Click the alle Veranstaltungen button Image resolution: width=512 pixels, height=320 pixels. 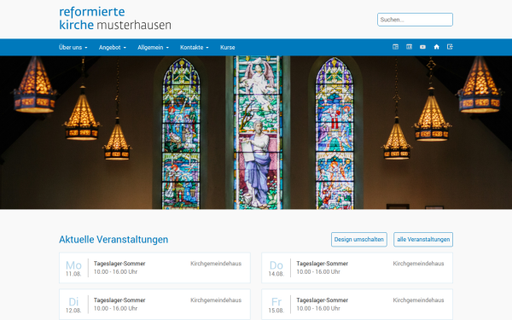(x=423, y=239)
